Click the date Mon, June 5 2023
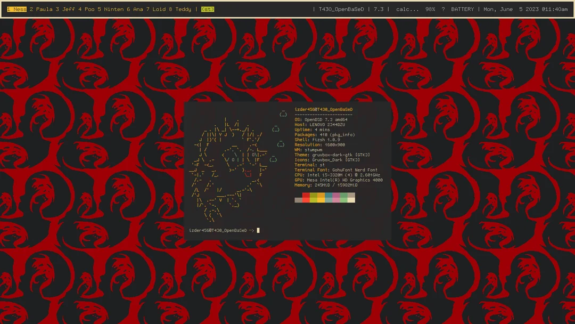Image resolution: width=575 pixels, height=324 pixels. coord(513,9)
